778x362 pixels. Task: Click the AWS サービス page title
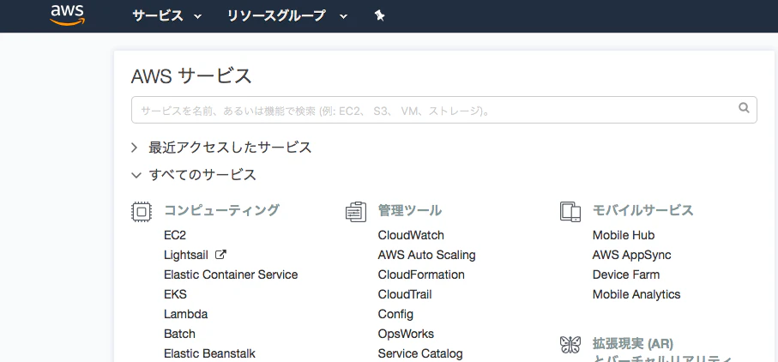point(191,76)
